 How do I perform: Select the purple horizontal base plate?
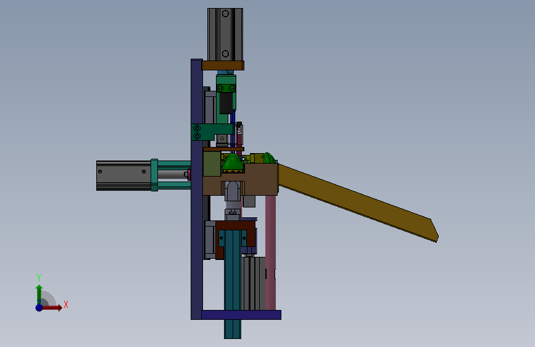(x=241, y=315)
